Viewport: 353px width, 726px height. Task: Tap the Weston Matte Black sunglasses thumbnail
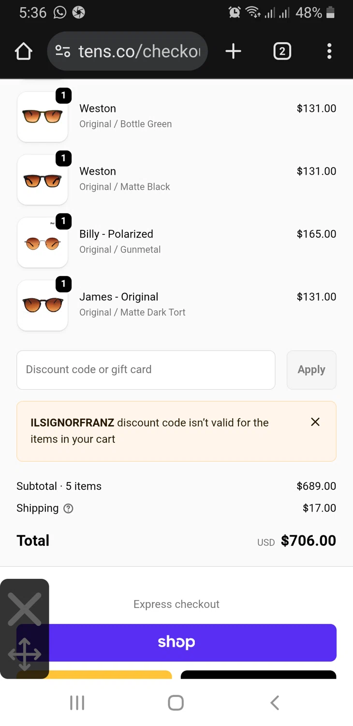click(43, 180)
